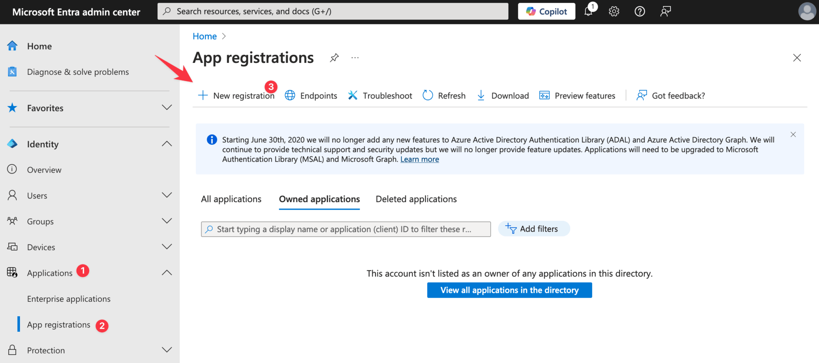Refresh the app registrations list
Image resolution: width=819 pixels, height=363 pixels.
point(444,96)
